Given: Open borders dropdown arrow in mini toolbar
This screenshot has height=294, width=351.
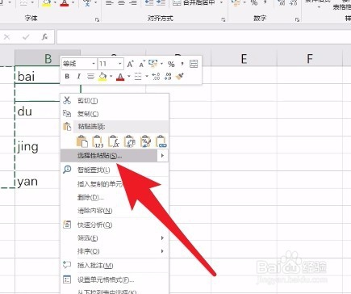Looking at the screenshot, I should [x=147, y=77].
